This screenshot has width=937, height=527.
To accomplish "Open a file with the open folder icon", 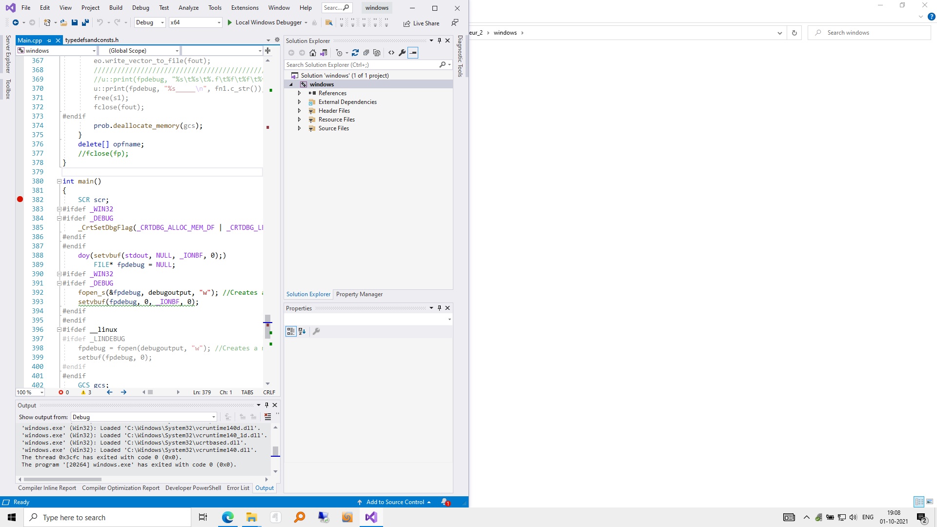I will click(x=63, y=22).
